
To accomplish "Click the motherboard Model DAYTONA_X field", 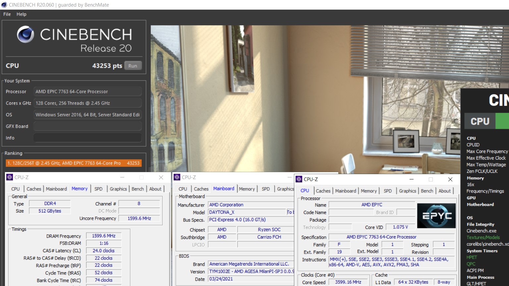I will click(x=247, y=212).
